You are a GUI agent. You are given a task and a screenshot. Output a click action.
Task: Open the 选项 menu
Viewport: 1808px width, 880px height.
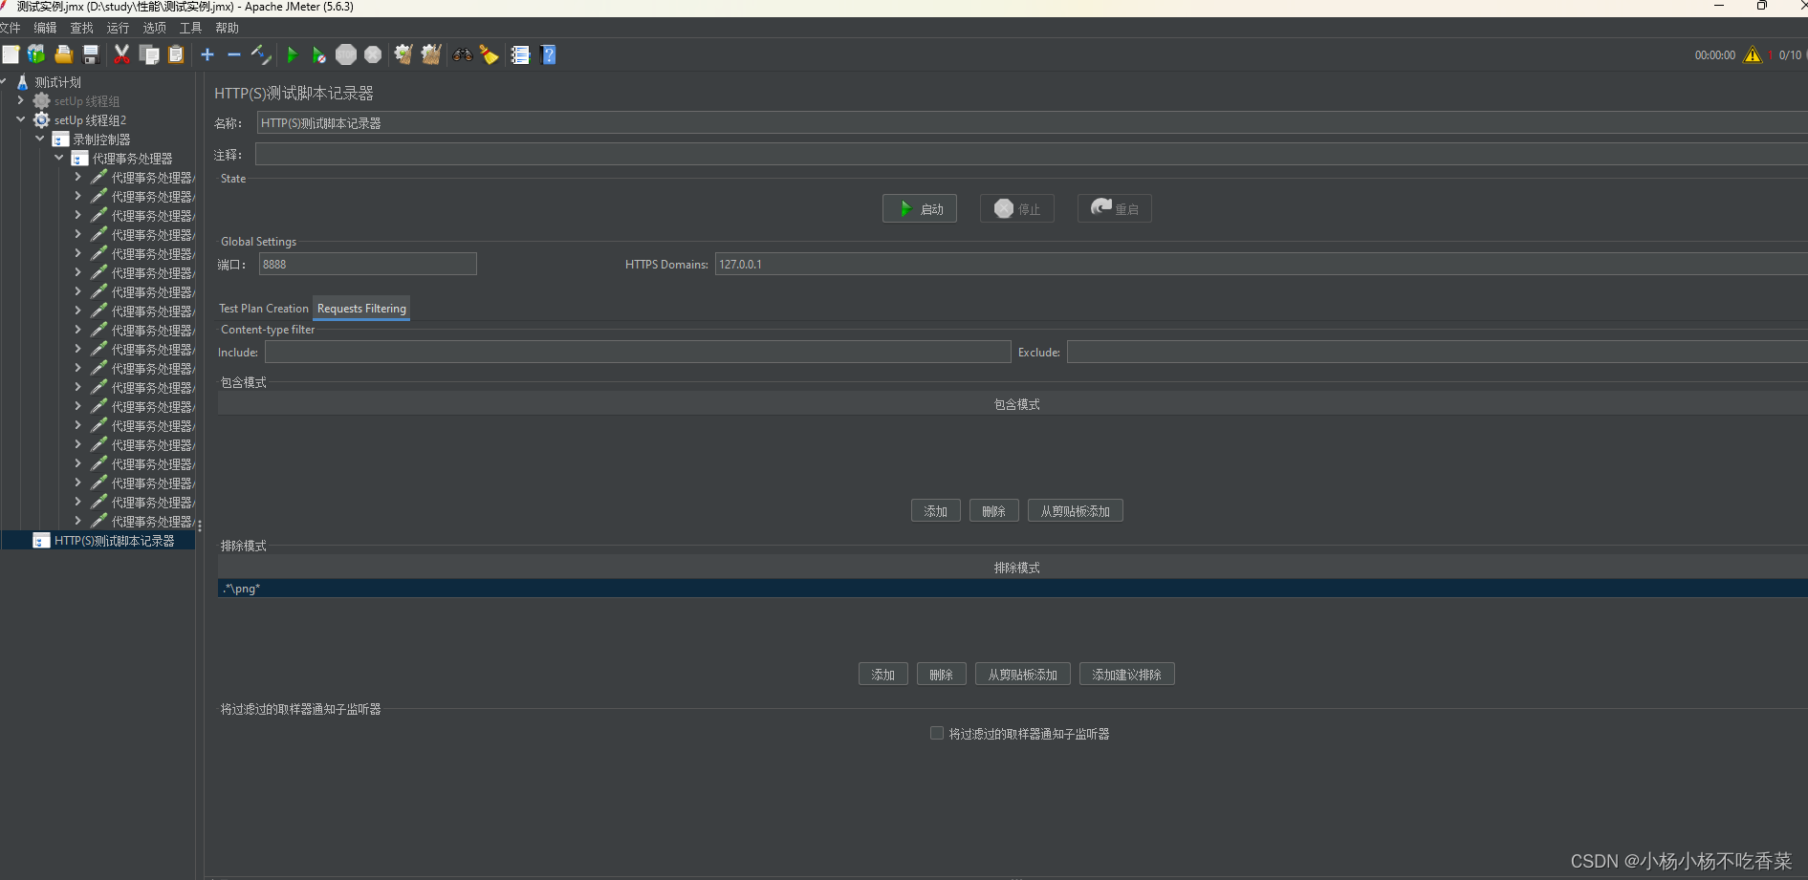coord(154,28)
